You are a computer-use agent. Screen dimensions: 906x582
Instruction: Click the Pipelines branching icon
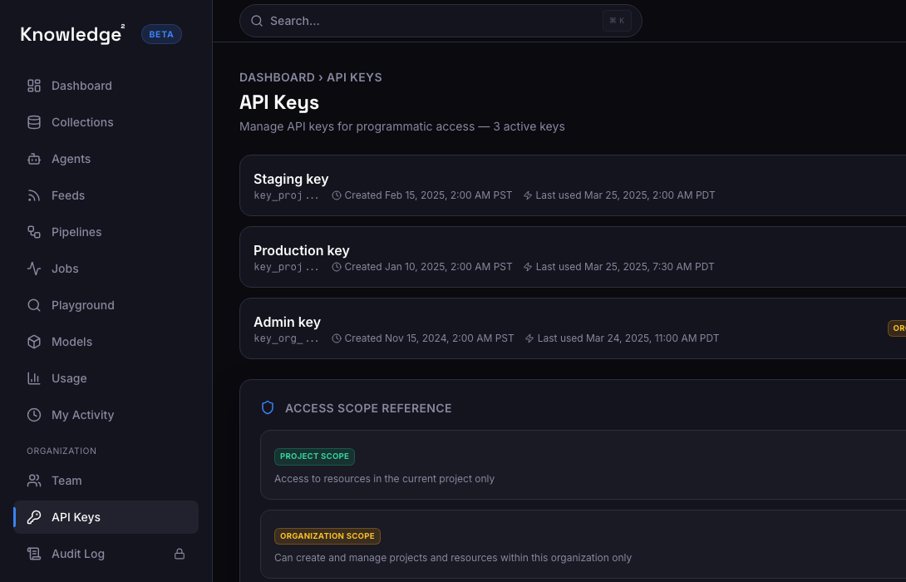33,232
